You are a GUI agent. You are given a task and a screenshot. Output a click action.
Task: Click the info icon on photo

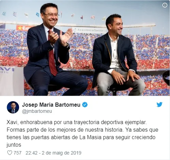click(x=165, y=5)
